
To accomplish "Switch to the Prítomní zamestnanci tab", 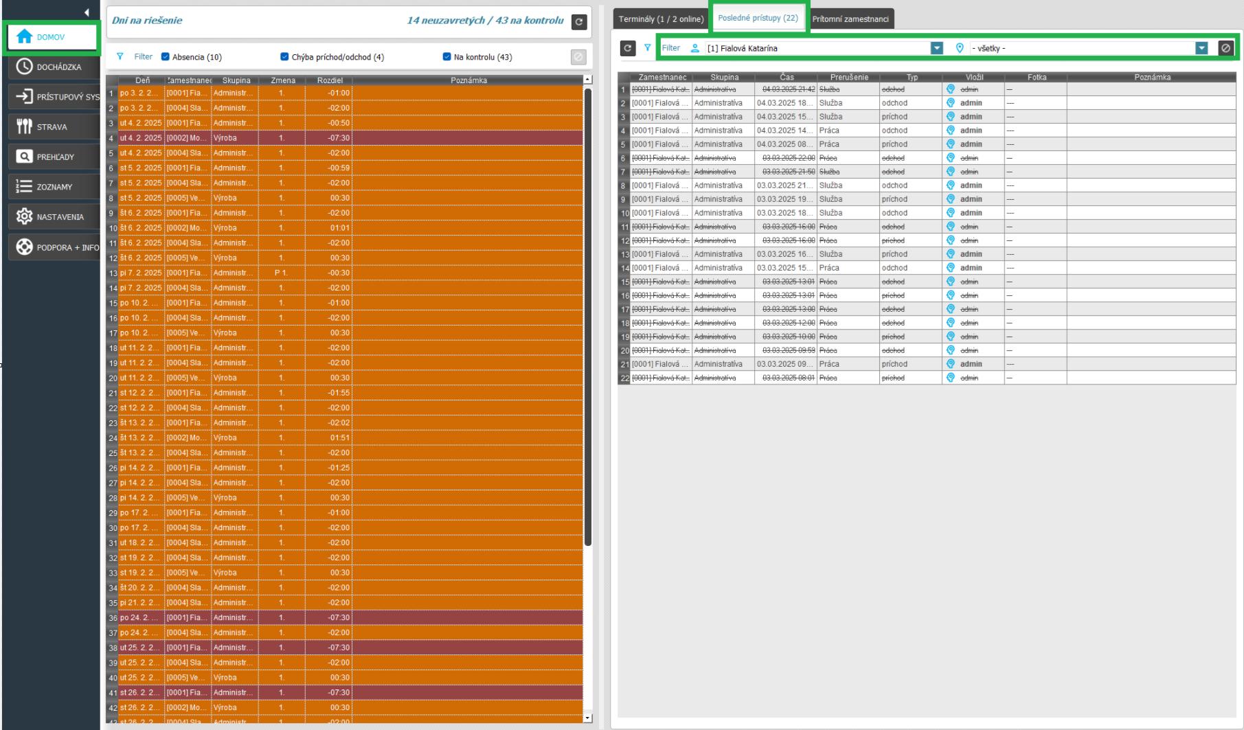I will click(850, 19).
